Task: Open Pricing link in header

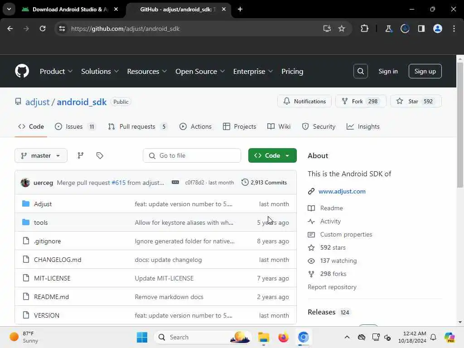Action: click(x=292, y=71)
